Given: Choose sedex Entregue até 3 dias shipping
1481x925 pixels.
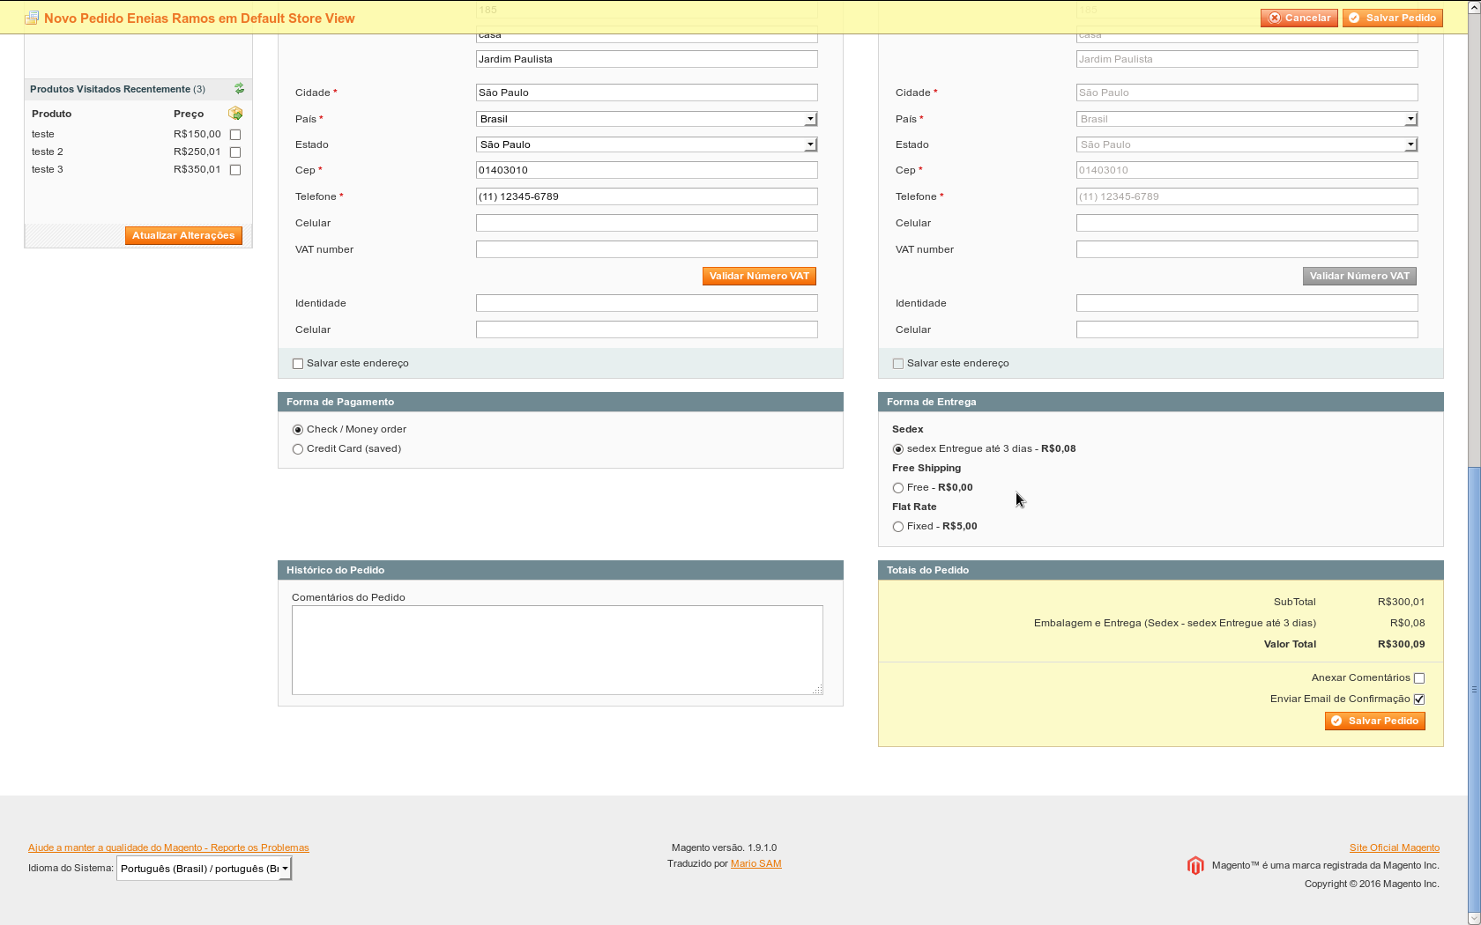Looking at the screenshot, I should 898,449.
